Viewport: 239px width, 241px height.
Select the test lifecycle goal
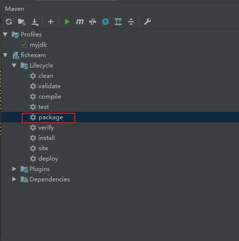[x=43, y=107]
